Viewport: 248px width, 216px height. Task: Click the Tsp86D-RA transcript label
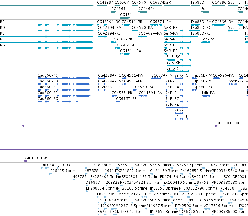pos(201,22)
